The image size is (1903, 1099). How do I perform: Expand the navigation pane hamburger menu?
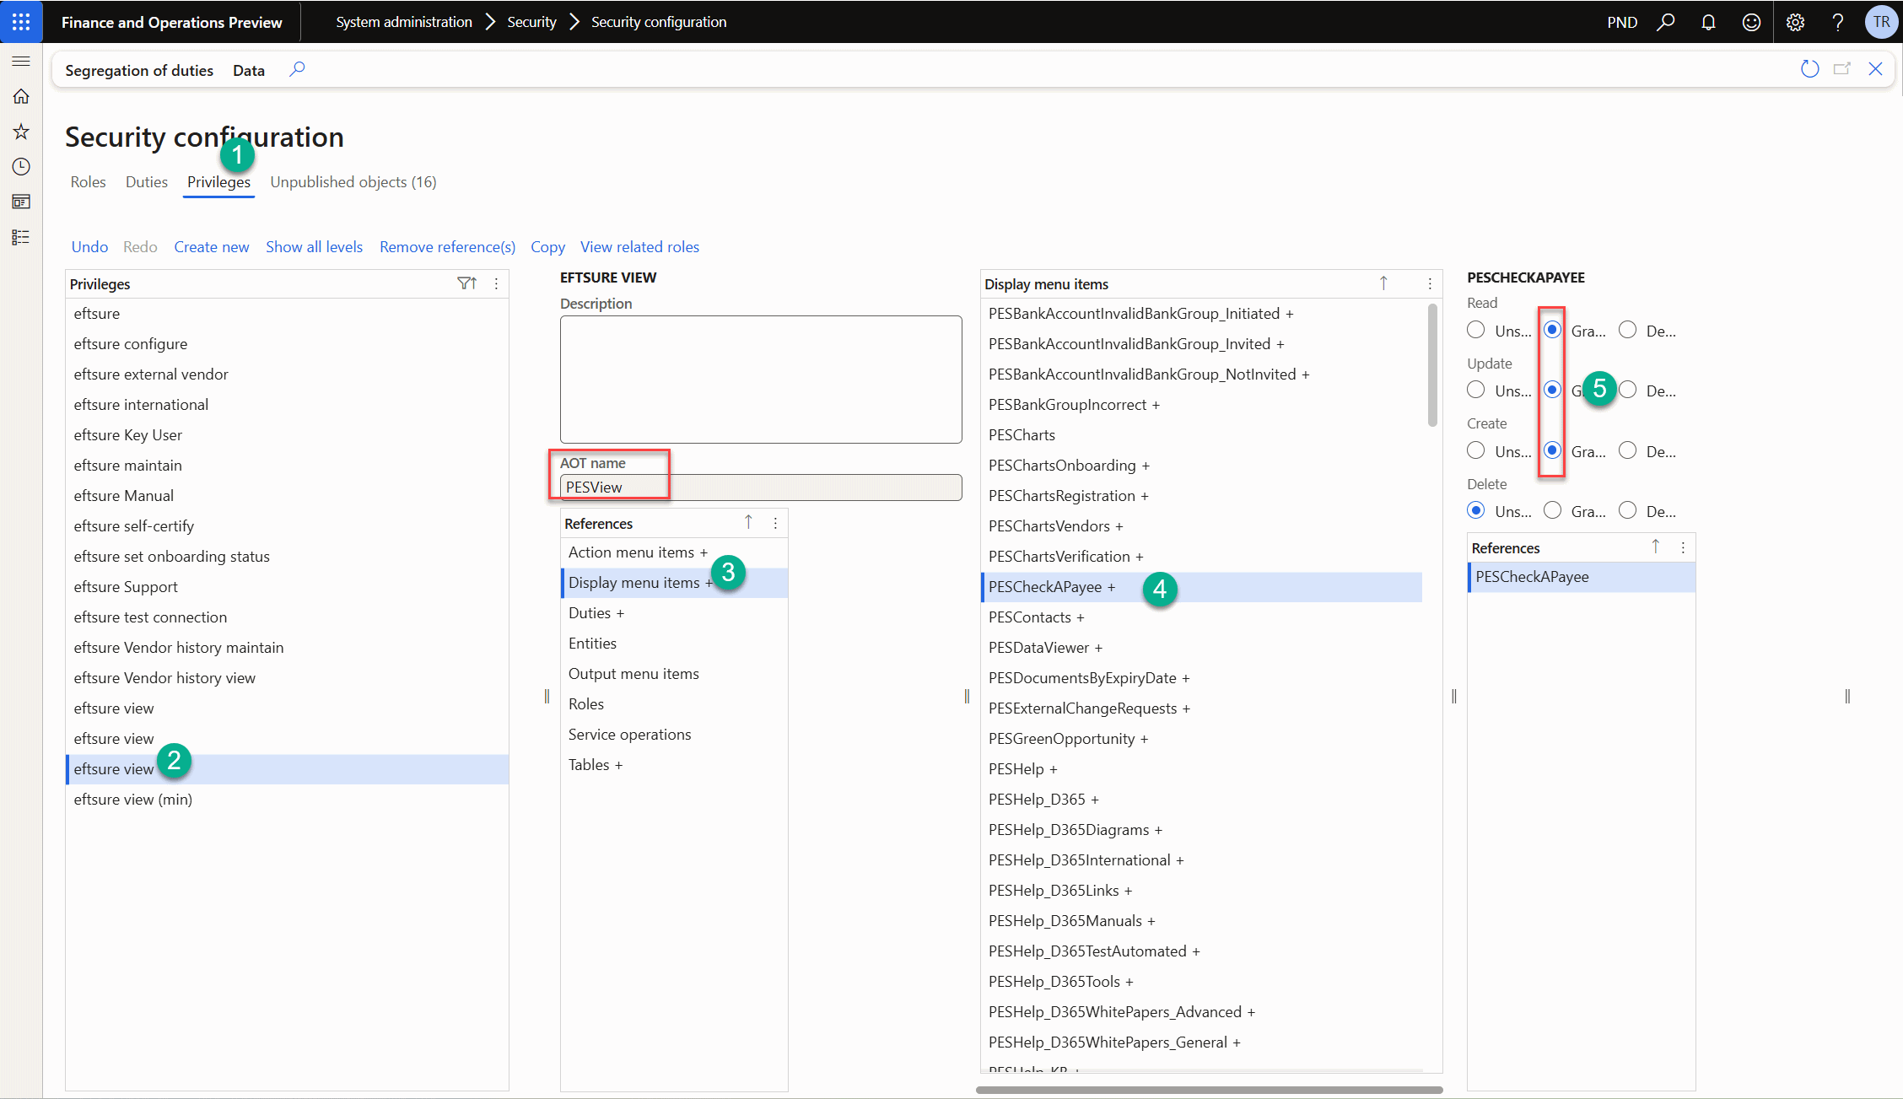click(21, 61)
